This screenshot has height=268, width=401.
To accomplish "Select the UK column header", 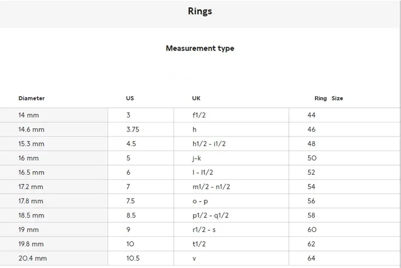I will click(196, 98).
